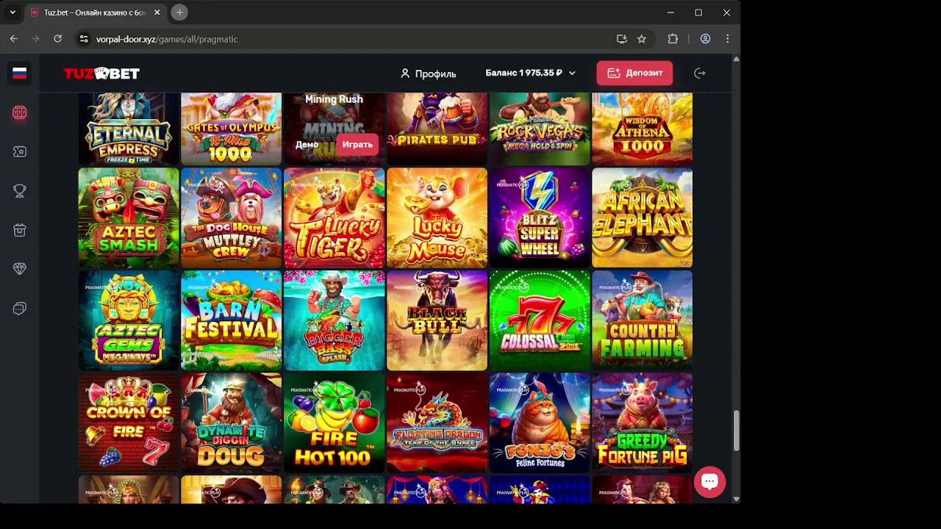This screenshot has height=529, width=941.
Task: Expand the balance 1 975,35 ₽ dropdown
Action: (530, 73)
